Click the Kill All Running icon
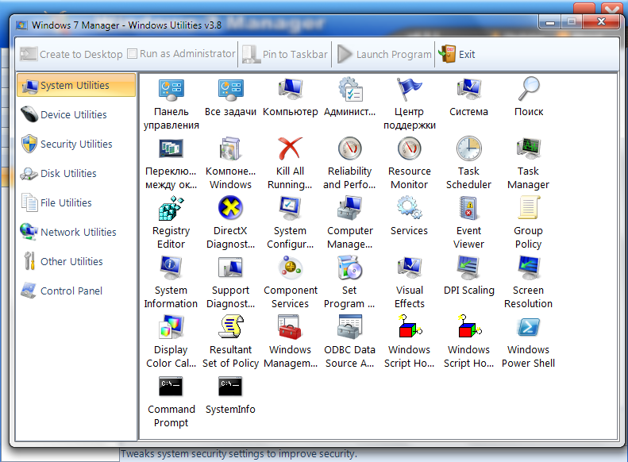Image resolution: width=628 pixels, height=462 pixels. click(x=290, y=149)
